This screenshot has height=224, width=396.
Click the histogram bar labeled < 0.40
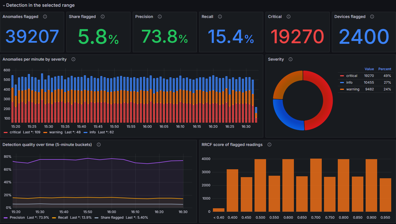[219, 210]
